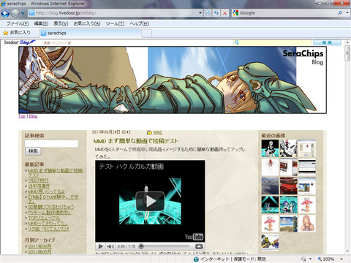Open the Top link under the banner

point(22,116)
